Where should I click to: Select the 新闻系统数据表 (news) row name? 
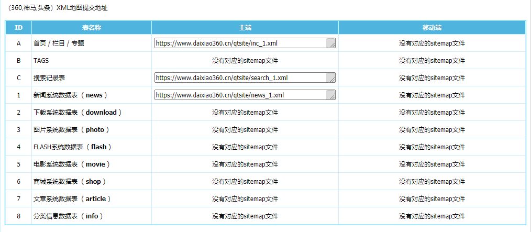(x=70, y=95)
